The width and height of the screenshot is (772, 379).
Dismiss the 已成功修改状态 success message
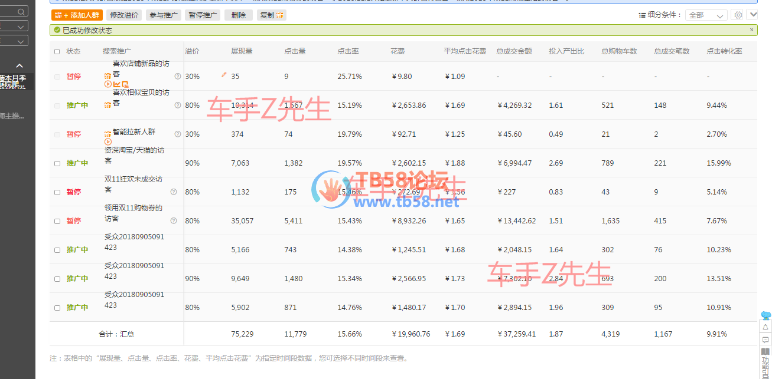point(751,29)
